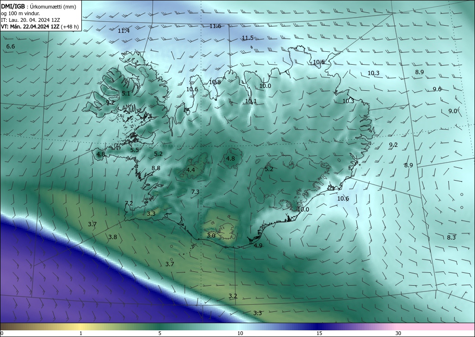The width and height of the screenshot is (475, 337).
Task: Click the 'og 100 m vindur.' legend line
Action: (x=20, y=13)
